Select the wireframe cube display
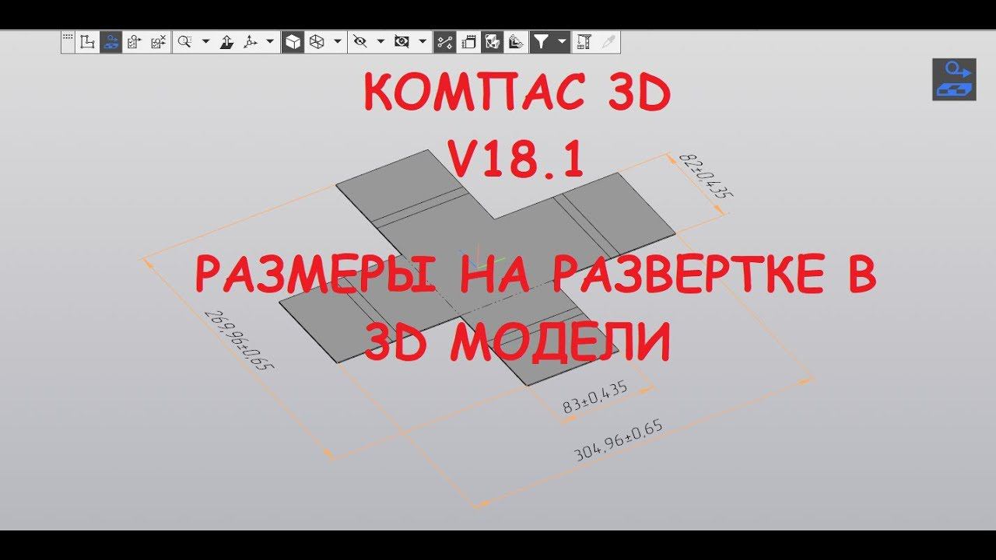The image size is (996, 560). coord(316,42)
